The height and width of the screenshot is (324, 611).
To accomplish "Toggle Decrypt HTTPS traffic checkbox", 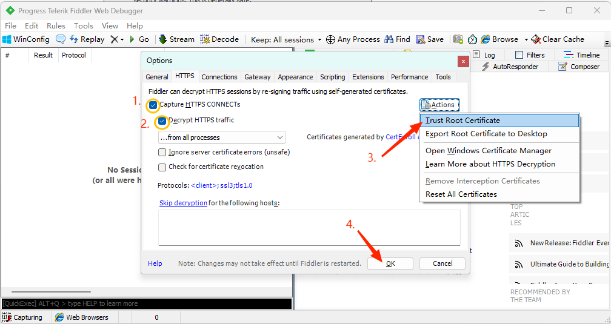I will coord(162,121).
